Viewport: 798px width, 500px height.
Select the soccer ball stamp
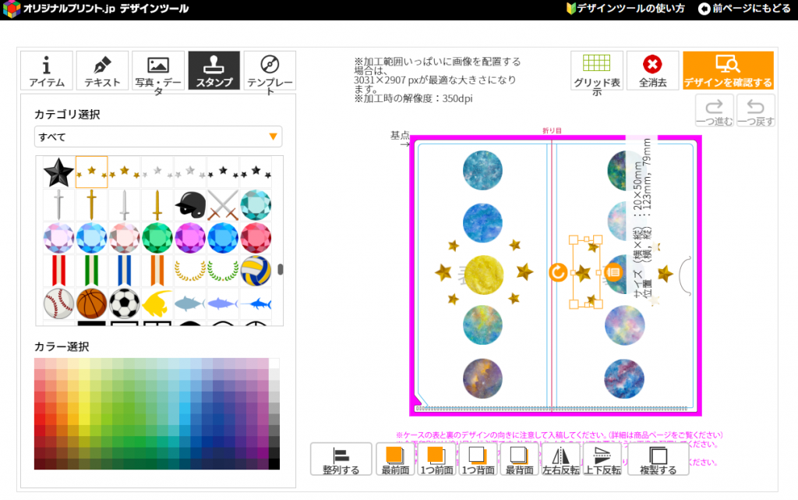[x=125, y=303]
